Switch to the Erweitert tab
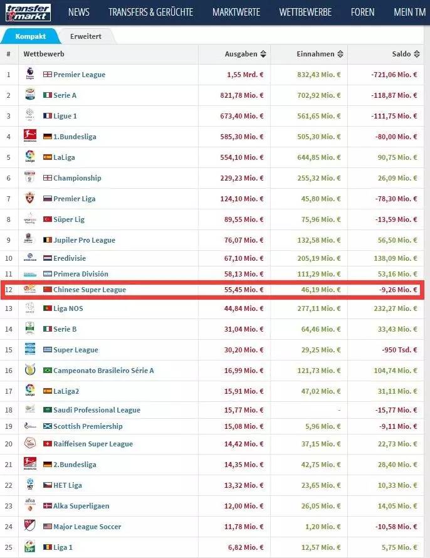 tap(85, 36)
